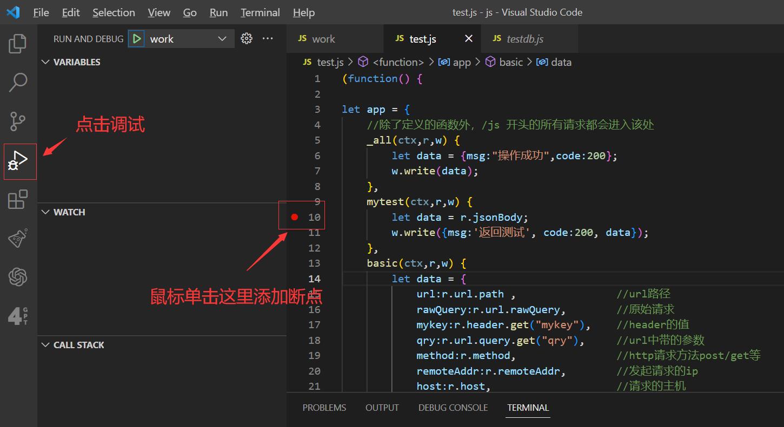Switch to the work editor tab
The height and width of the screenshot is (427, 784).
point(335,39)
